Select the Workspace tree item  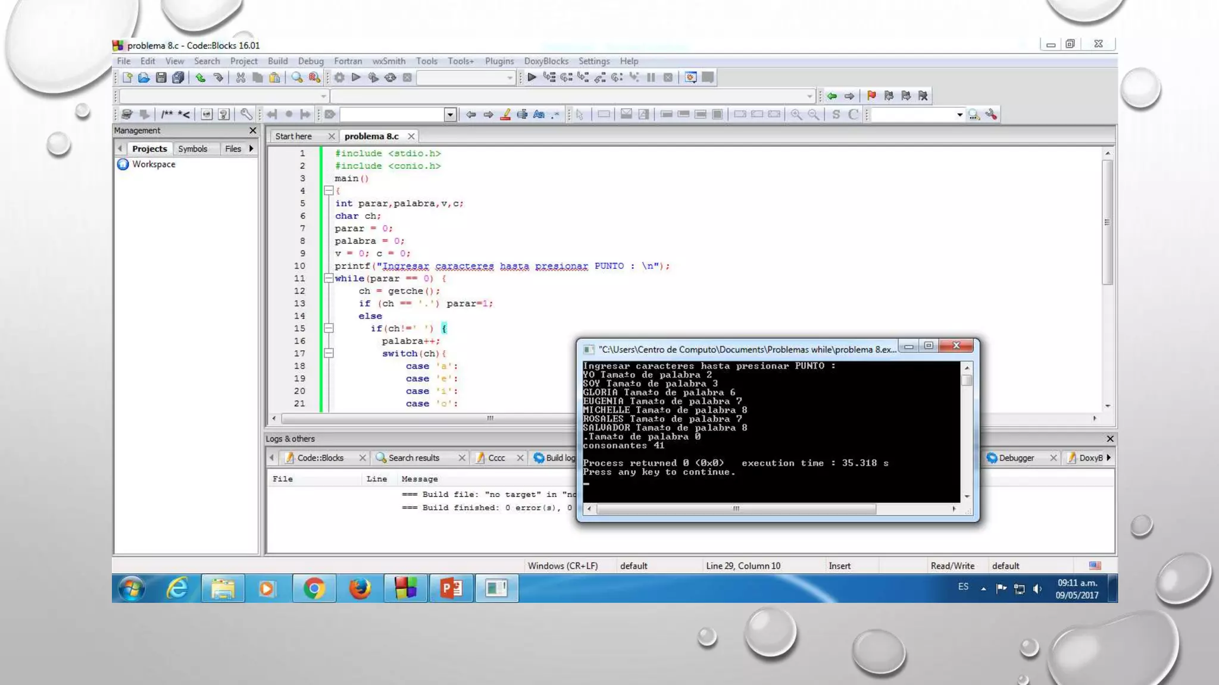tap(154, 164)
